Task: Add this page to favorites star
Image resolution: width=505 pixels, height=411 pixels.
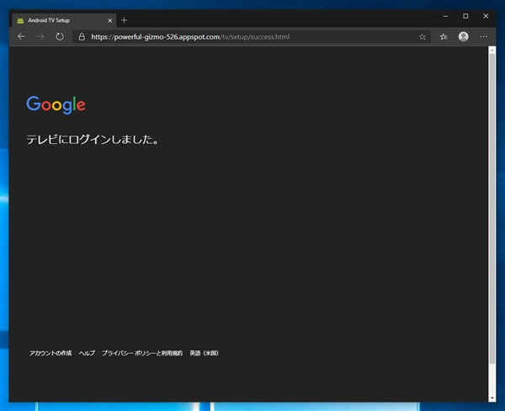Action: tap(423, 37)
